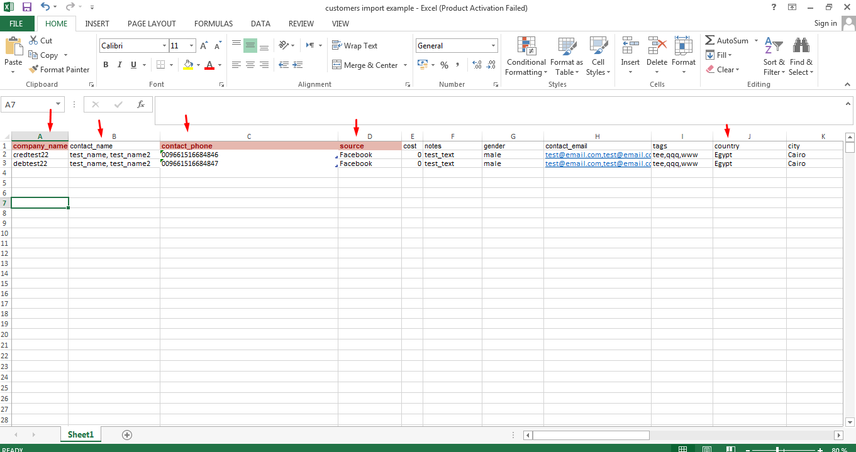Toggle middle vertical align
Viewport: 856px width, 452px height.
pyautogui.click(x=250, y=45)
